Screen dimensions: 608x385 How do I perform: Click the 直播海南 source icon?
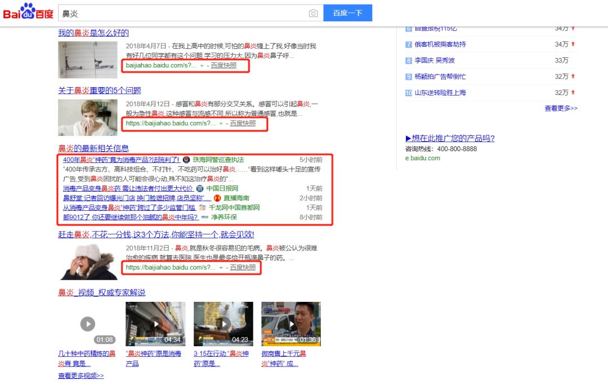tap(217, 198)
